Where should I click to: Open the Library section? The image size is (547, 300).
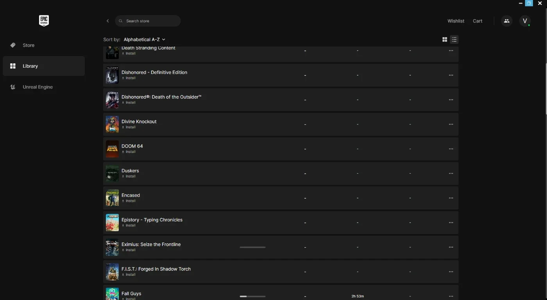coord(44,66)
